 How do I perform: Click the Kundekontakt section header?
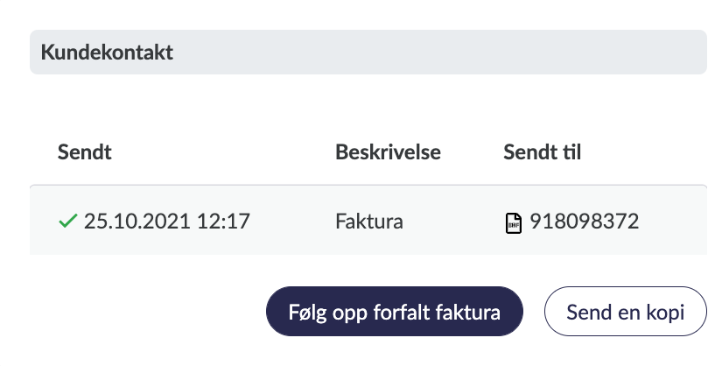368,53
